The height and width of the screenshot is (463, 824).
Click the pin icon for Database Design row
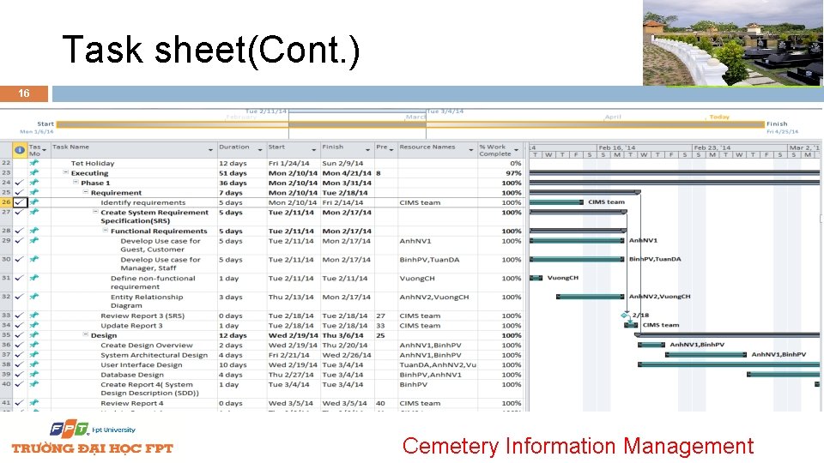point(34,375)
